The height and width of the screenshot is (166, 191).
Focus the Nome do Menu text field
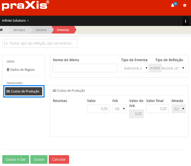85,68
